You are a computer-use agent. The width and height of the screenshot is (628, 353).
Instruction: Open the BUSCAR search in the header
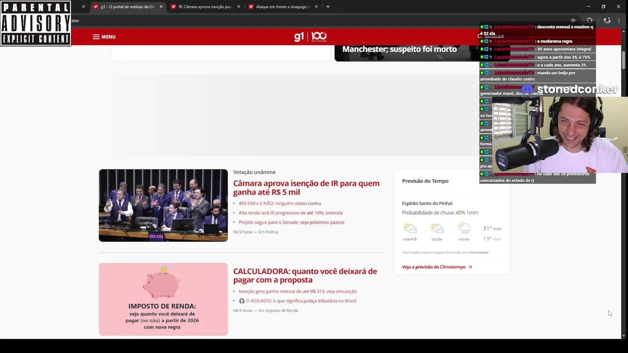(491, 36)
